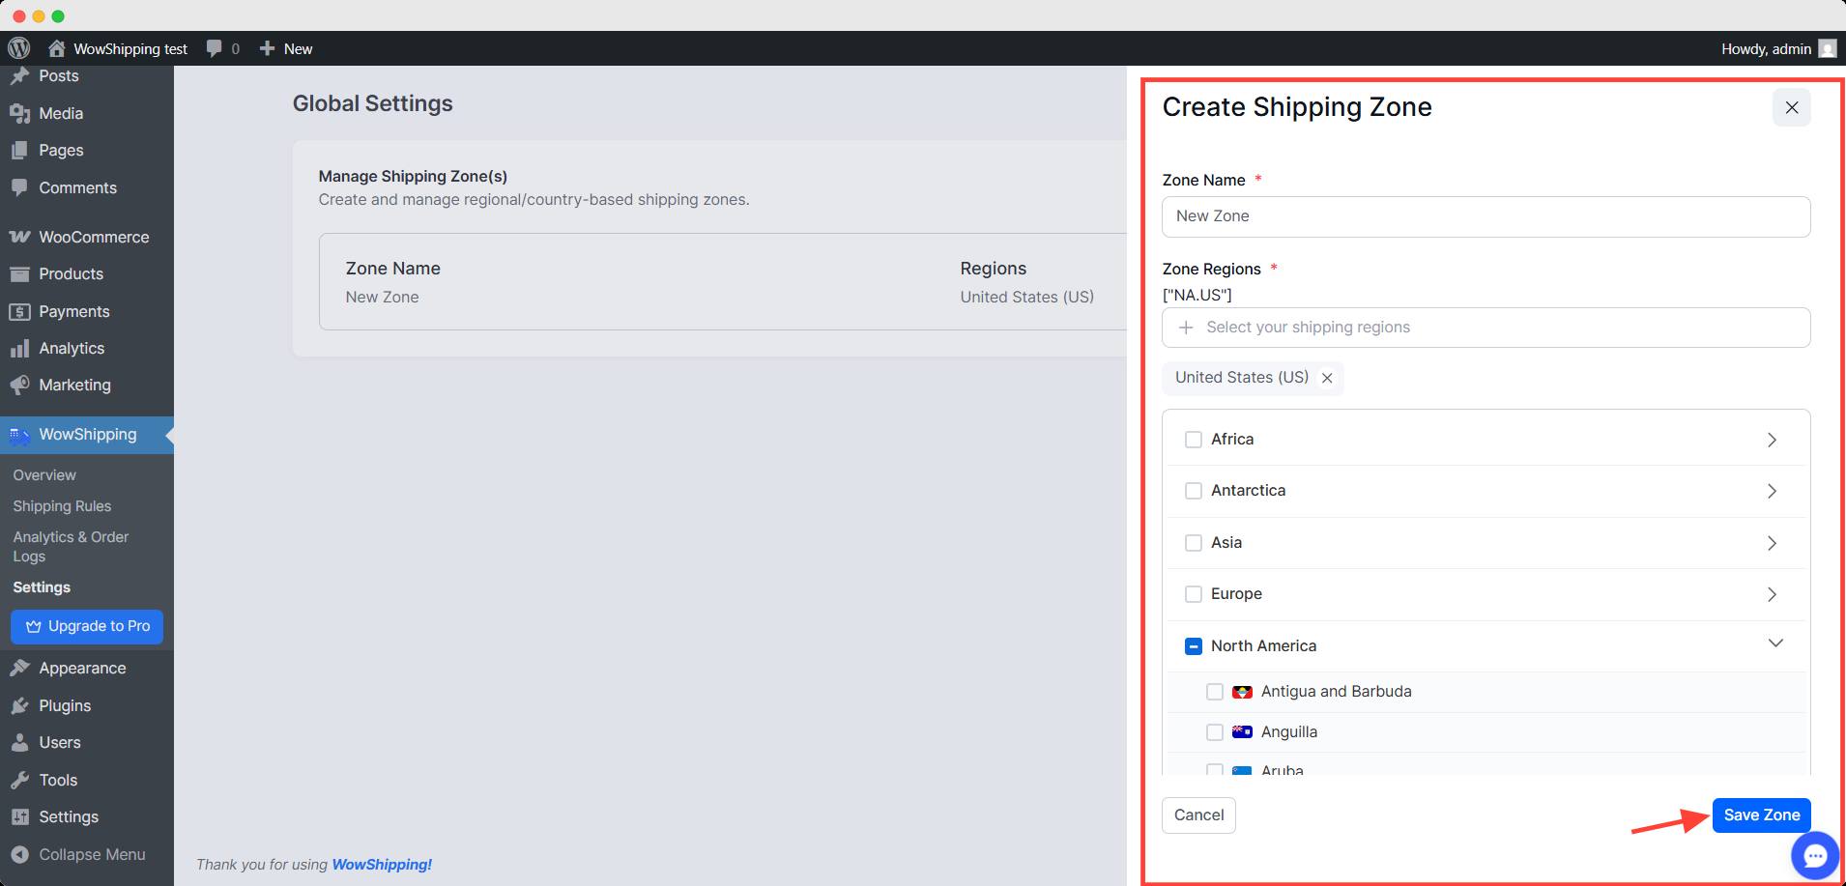Click the Settings sliders icon in sidebar

[19, 816]
